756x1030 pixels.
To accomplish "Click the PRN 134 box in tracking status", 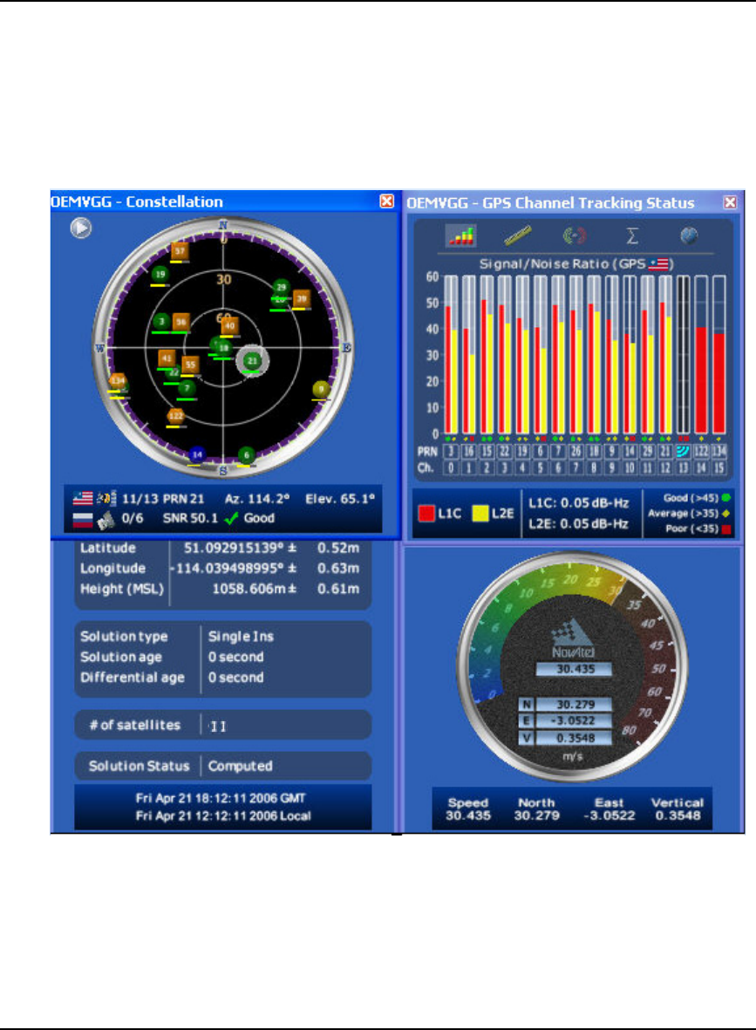I will 719,451.
